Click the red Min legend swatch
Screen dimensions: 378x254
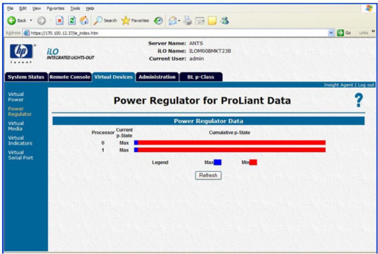pos(253,162)
